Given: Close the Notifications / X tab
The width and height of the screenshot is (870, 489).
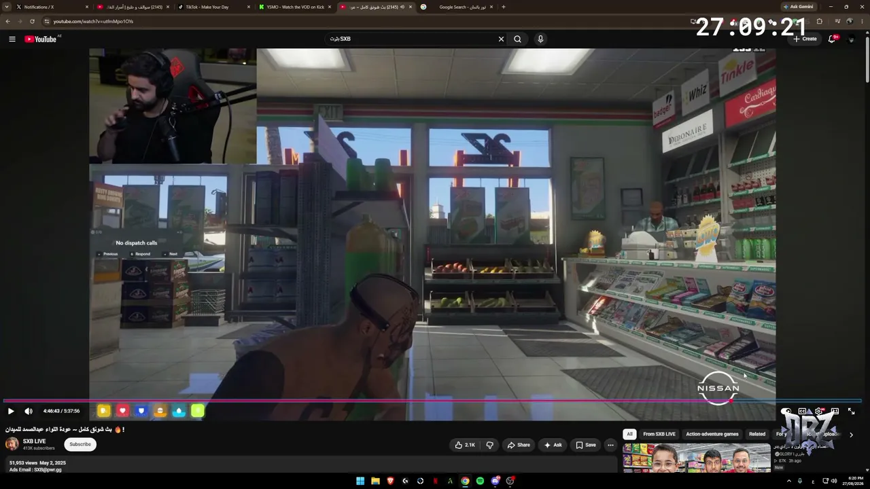Looking at the screenshot, I should [x=87, y=7].
